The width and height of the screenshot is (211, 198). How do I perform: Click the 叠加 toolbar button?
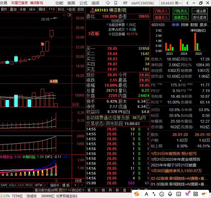coord(13,9)
